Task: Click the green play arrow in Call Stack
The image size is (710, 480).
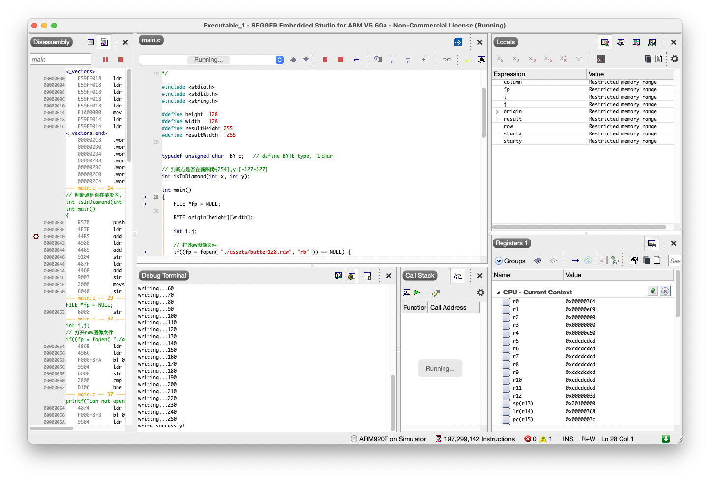Action: [x=417, y=293]
